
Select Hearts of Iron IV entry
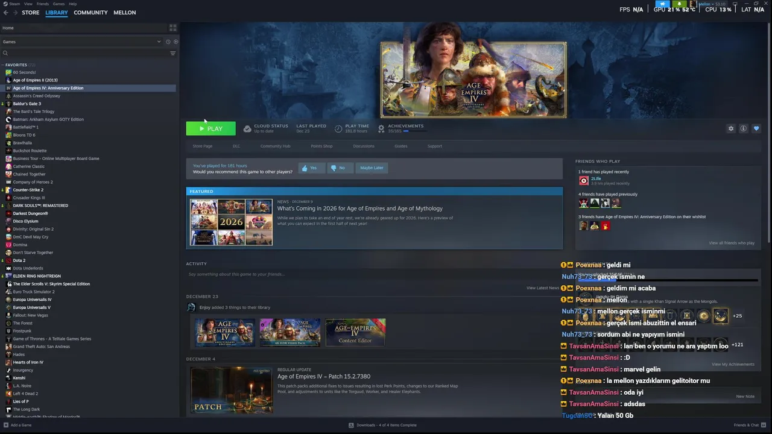(x=28, y=362)
